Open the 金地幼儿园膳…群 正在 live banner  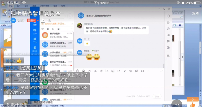(55, 24)
